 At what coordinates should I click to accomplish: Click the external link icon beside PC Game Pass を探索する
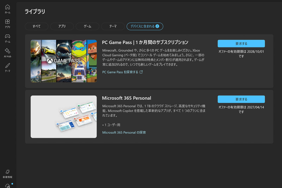click(x=141, y=72)
